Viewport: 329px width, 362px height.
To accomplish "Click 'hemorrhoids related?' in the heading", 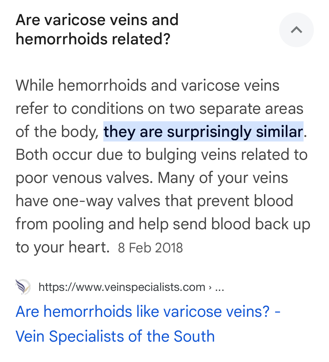I will tap(93, 39).
